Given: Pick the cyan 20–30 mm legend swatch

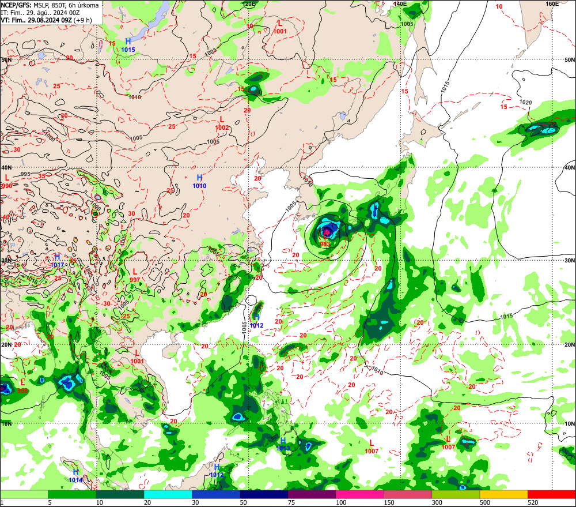Looking at the screenshot, I should pyautogui.click(x=168, y=494).
